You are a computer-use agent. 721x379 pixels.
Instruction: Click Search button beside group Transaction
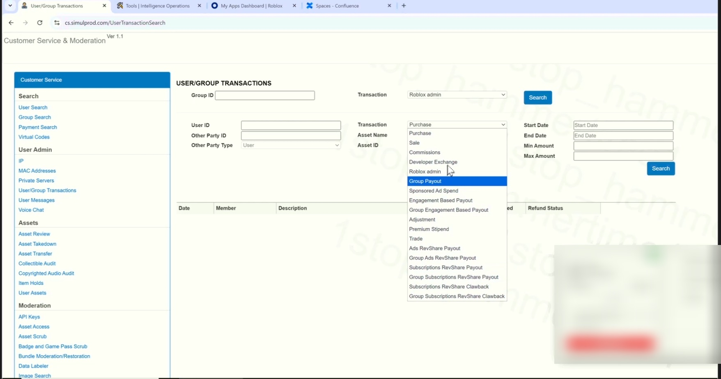538,97
